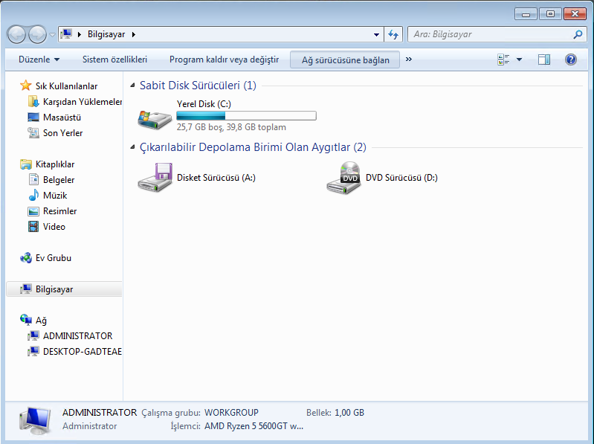This screenshot has height=444, width=594.
Task: Click Program kaldır veya değiştir
Action: (224, 59)
